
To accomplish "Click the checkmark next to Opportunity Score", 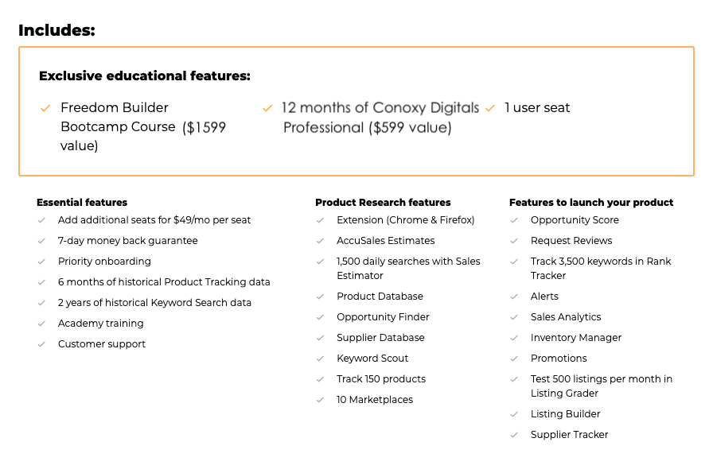I will [x=514, y=220].
